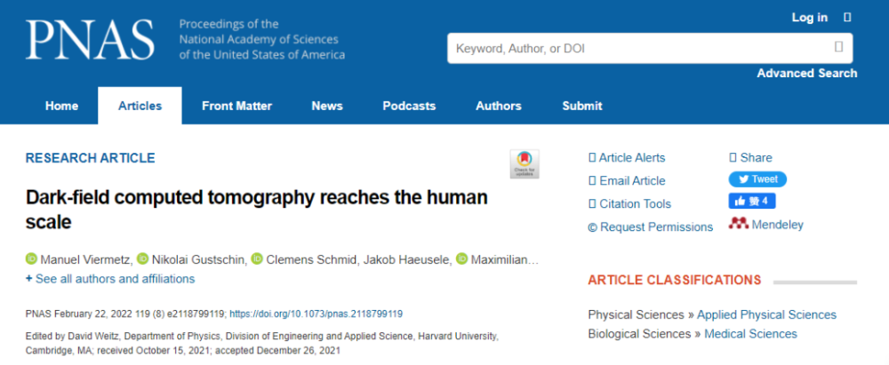889x365 pixels.
Task: Open the Articles tab
Action: (x=140, y=106)
